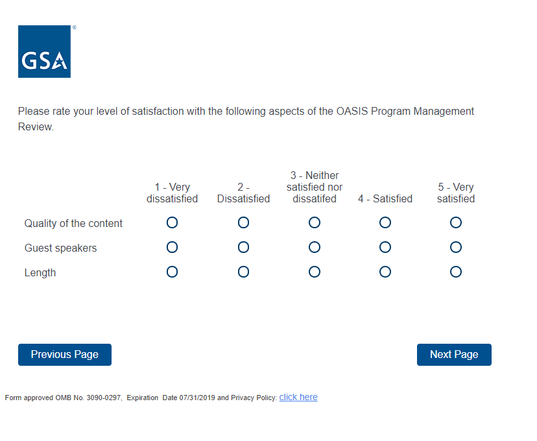The width and height of the screenshot is (537, 441).
Task: Continue to the Next Page
Action: [x=454, y=355]
